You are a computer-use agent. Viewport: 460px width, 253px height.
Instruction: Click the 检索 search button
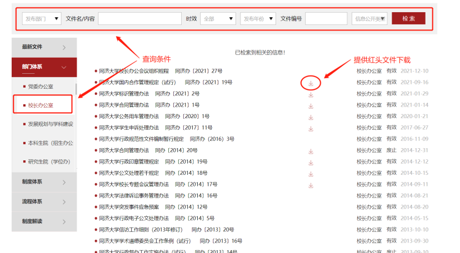click(408, 18)
